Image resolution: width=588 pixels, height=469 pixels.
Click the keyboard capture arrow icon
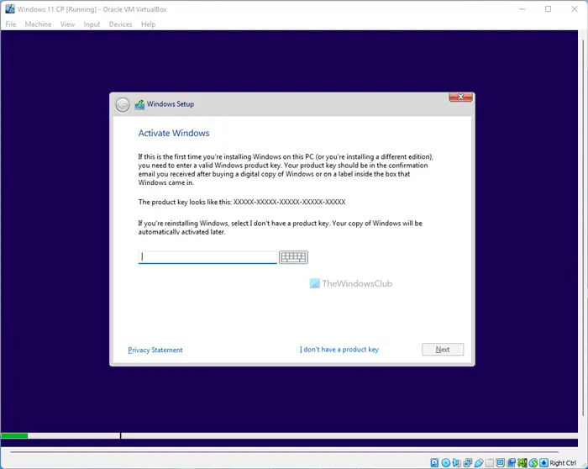point(543,462)
